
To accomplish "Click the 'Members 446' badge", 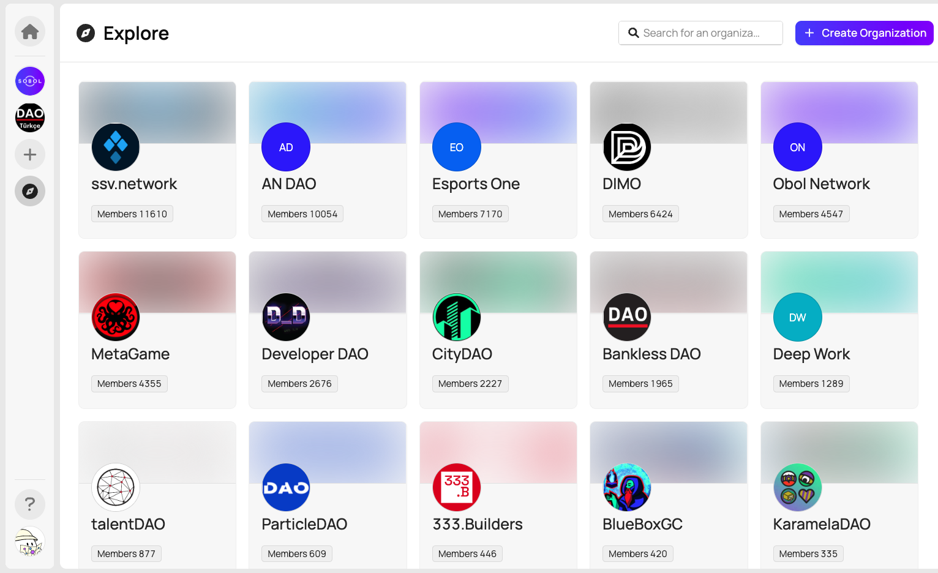I will (467, 554).
